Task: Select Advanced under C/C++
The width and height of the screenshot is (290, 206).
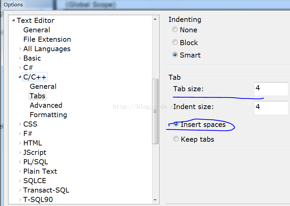Action: tap(46, 105)
